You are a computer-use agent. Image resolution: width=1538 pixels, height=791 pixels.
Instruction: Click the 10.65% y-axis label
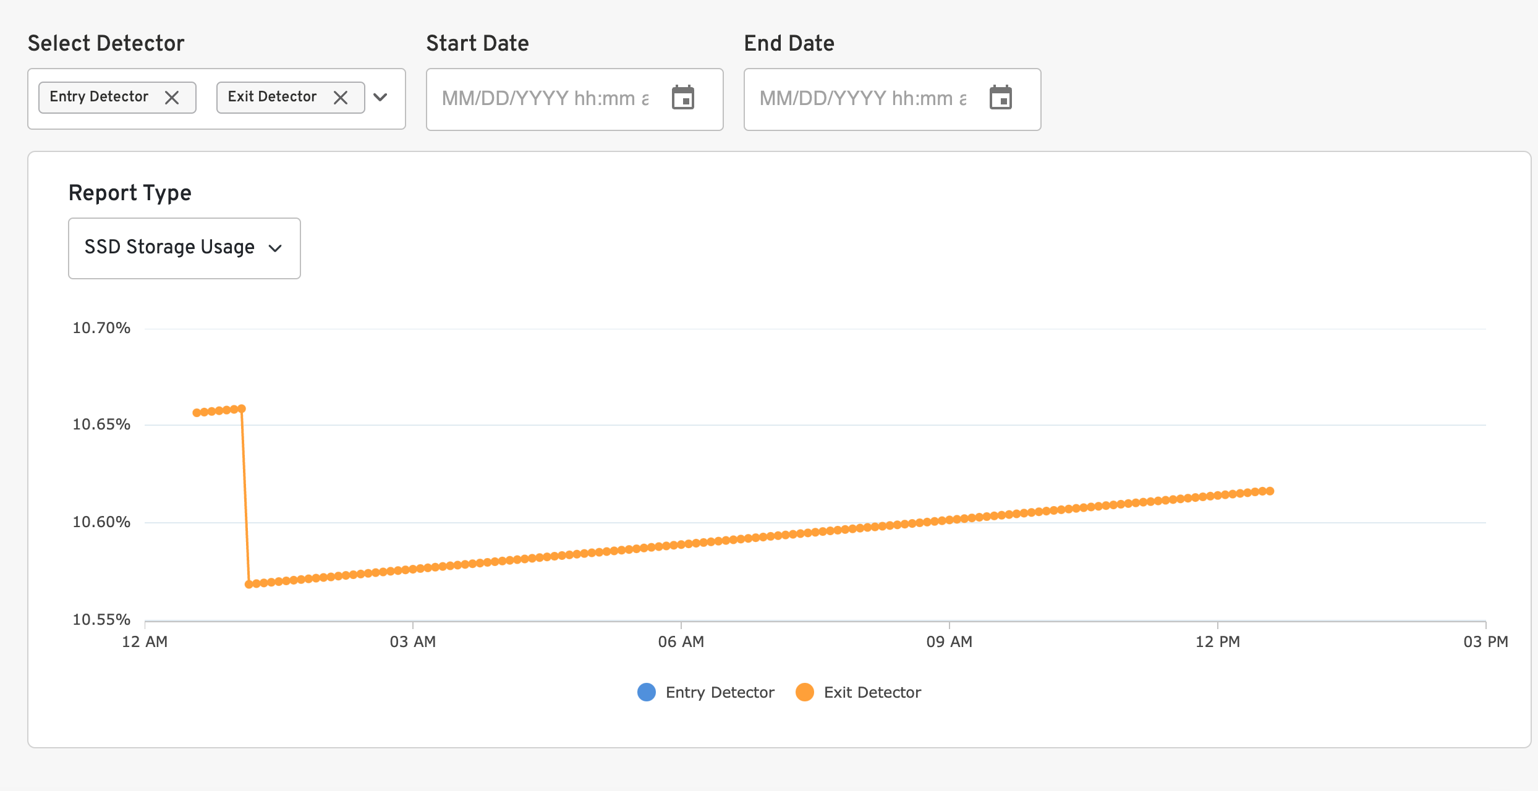(x=101, y=425)
